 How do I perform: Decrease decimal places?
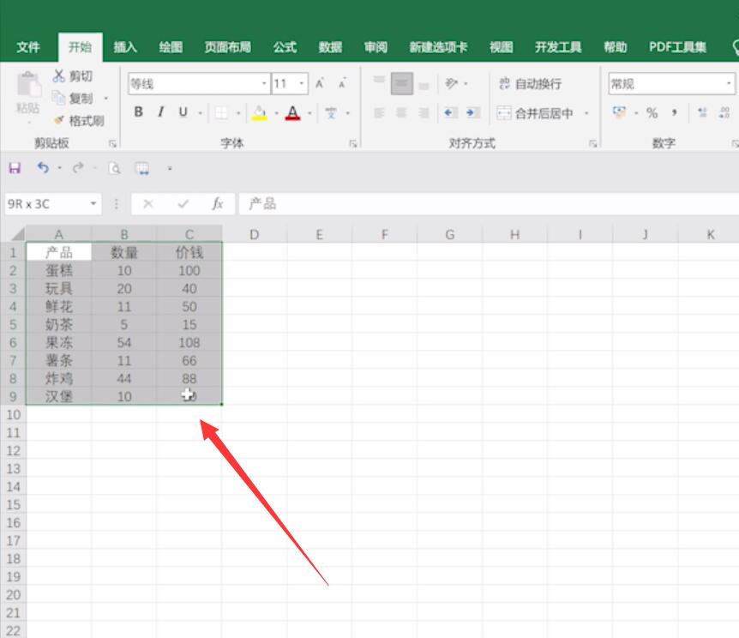click(x=724, y=112)
